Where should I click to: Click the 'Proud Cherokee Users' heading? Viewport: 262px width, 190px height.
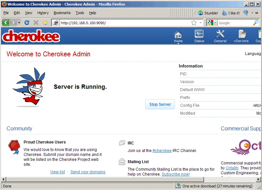tap(45, 142)
